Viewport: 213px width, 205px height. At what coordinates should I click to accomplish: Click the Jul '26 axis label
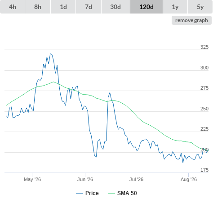(136, 179)
